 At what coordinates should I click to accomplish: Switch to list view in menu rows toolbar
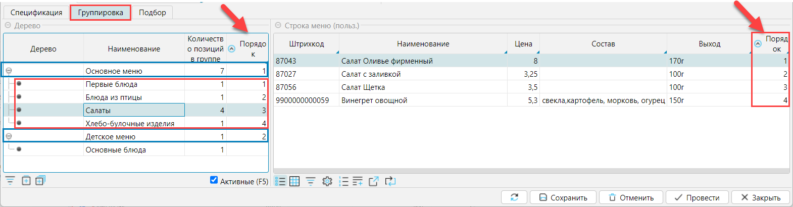[x=280, y=181]
